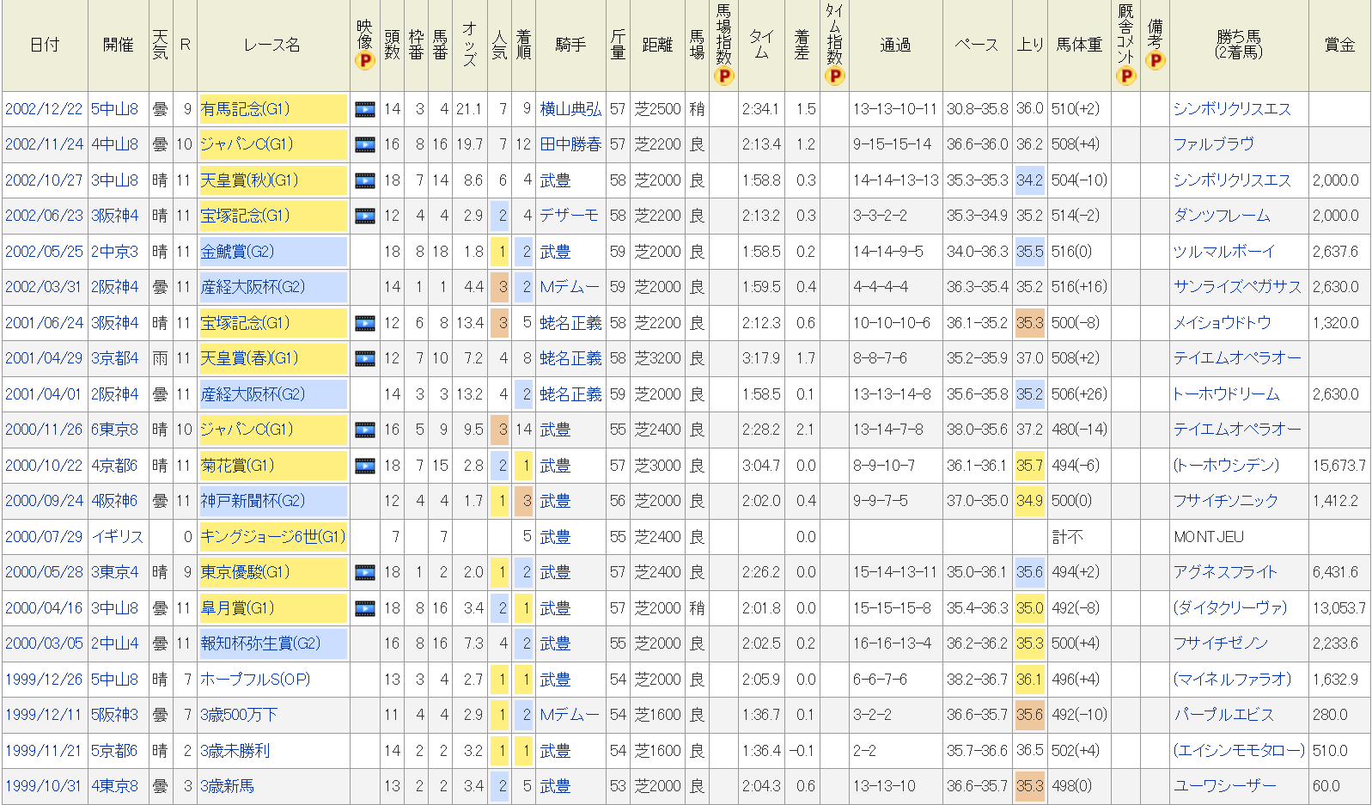Play video for 2001 宝塚記念(G1) race

click(364, 323)
